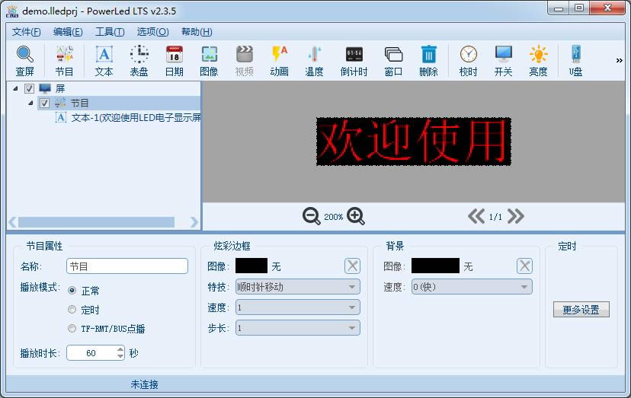Clear the 背景 background image

[x=524, y=266]
